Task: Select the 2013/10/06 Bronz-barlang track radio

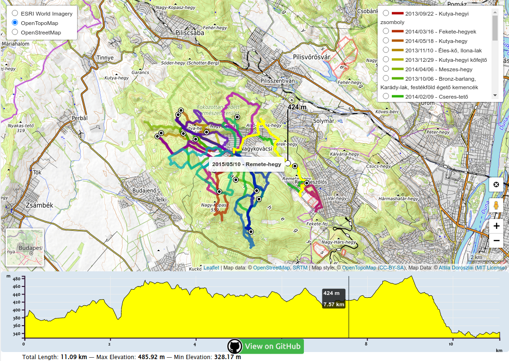Action: (x=386, y=78)
